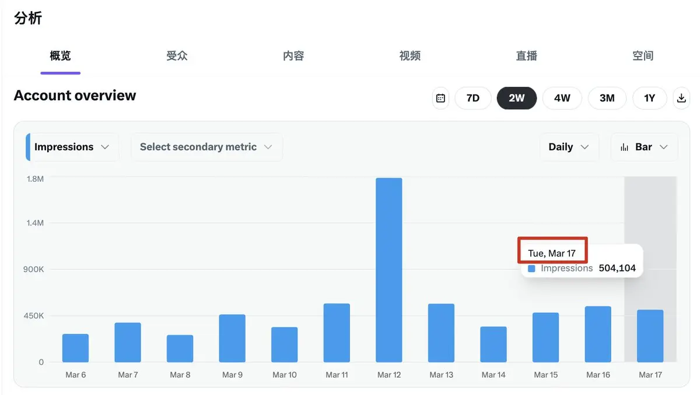The image size is (700, 395).
Task: Click the 450K y-axis label
Action: pos(34,316)
